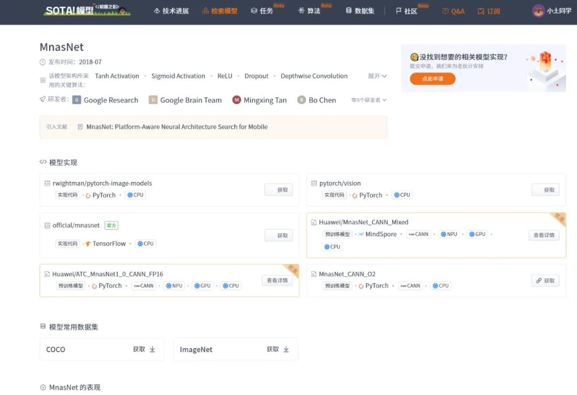Download the ImageNet dataset via 获取
Viewport: 577px width, 395px height.
click(278, 349)
